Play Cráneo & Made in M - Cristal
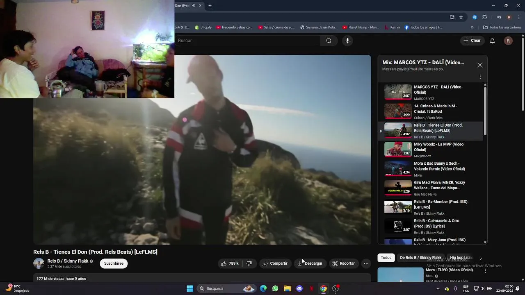This screenshot has height=295, width=525. [x=430, y=111]
